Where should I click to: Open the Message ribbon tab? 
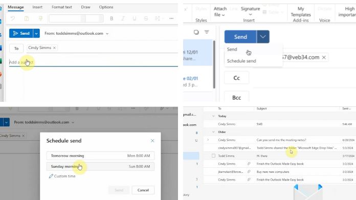(16, 7)
